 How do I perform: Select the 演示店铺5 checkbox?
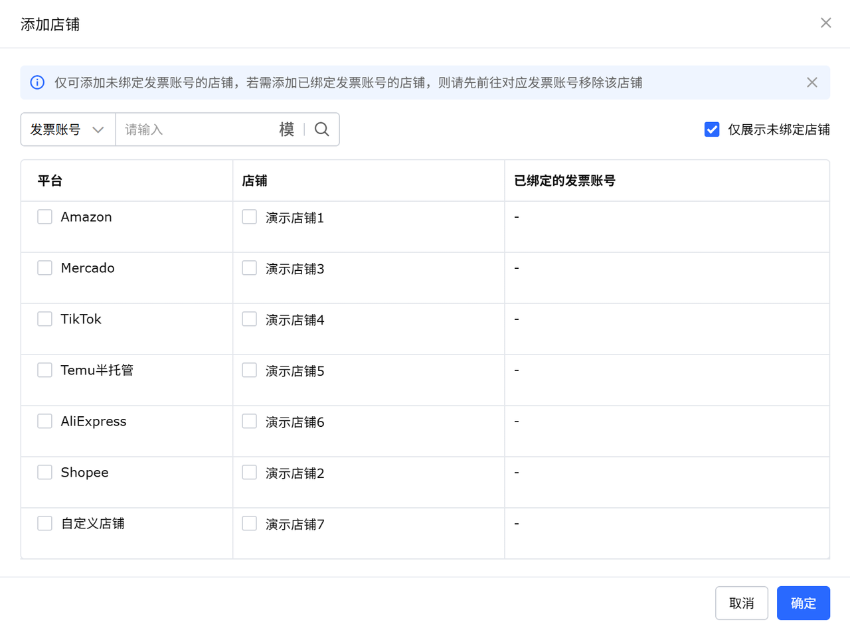point(249,370)
